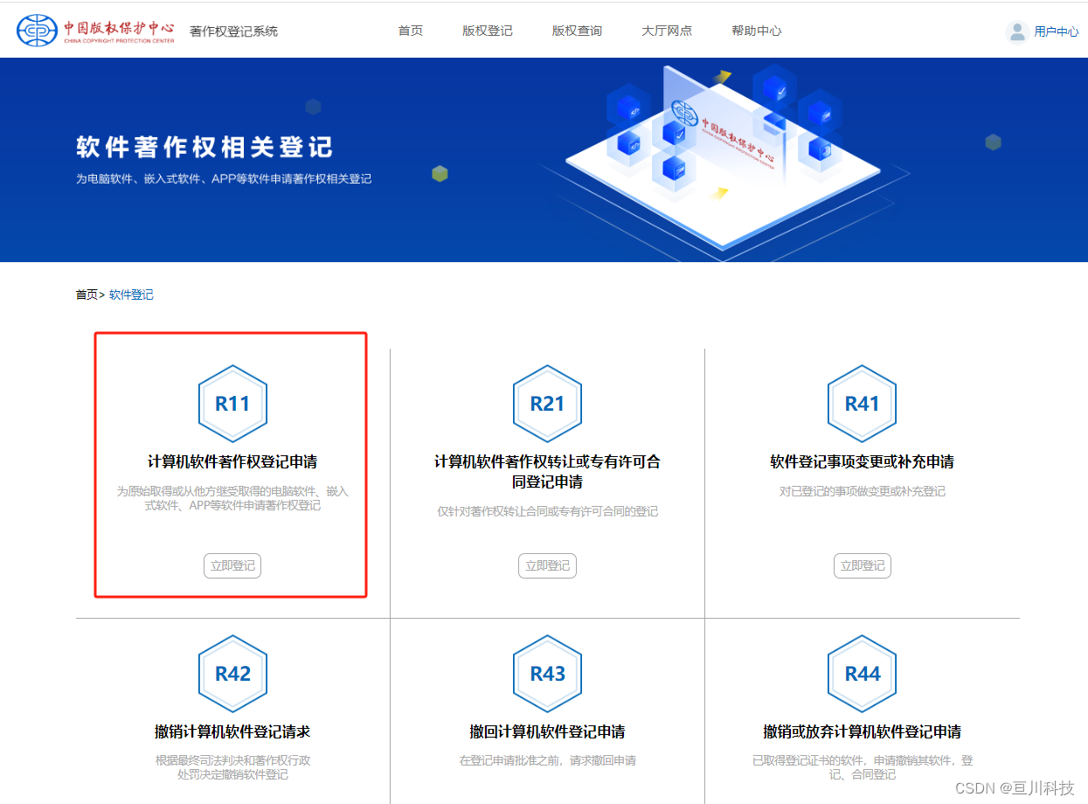The image size is (1088, 804).
Task: Open 撤销或放弃计算机软件登记申请 title
Action: (862, 731)
